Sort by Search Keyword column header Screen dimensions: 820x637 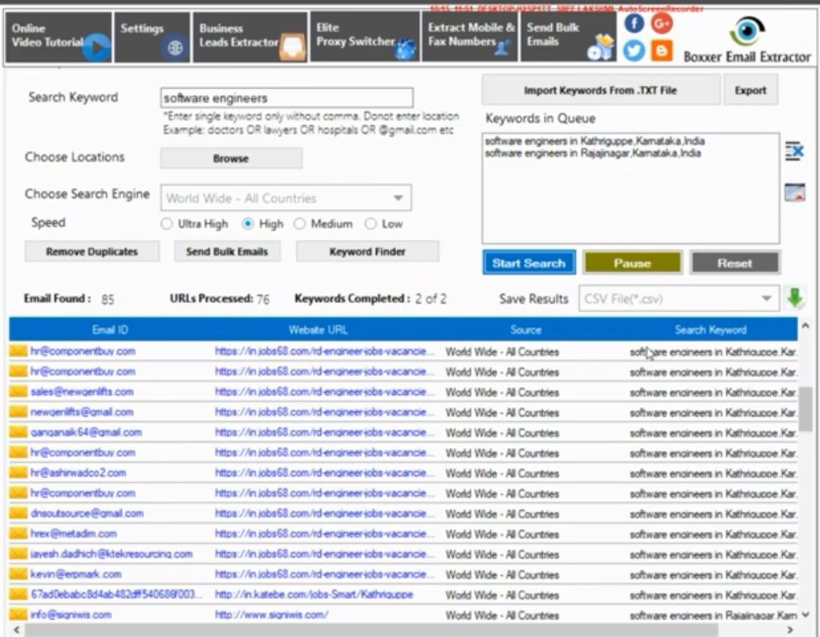point(710,330)
